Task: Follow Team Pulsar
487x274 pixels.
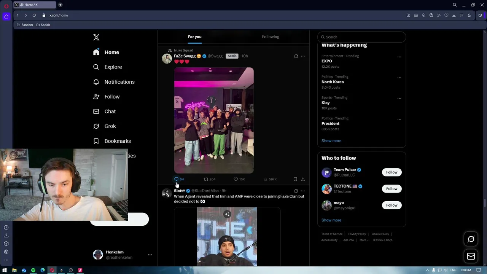Action: tap(392, 172)
